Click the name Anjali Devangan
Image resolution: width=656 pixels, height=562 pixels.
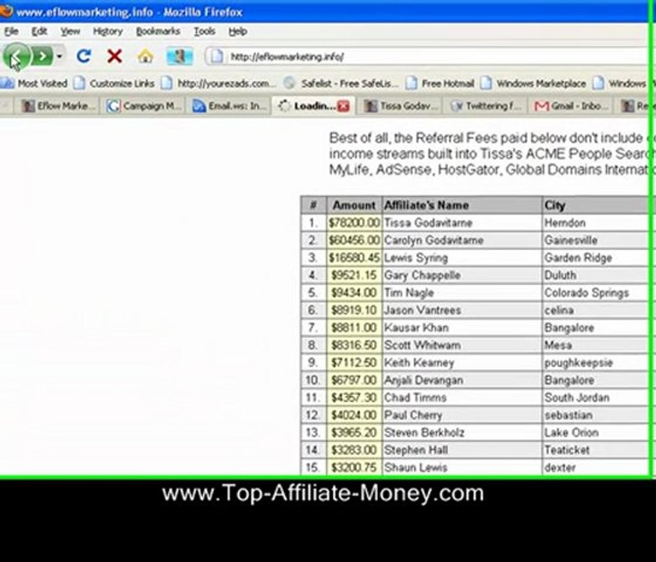click(x=423, y=381)
